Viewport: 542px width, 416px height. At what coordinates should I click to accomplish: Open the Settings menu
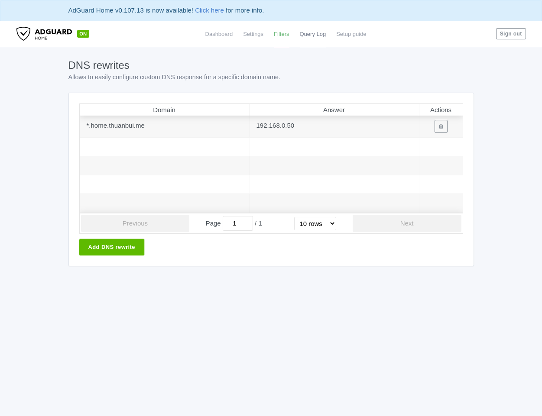(x=253, y=34)
